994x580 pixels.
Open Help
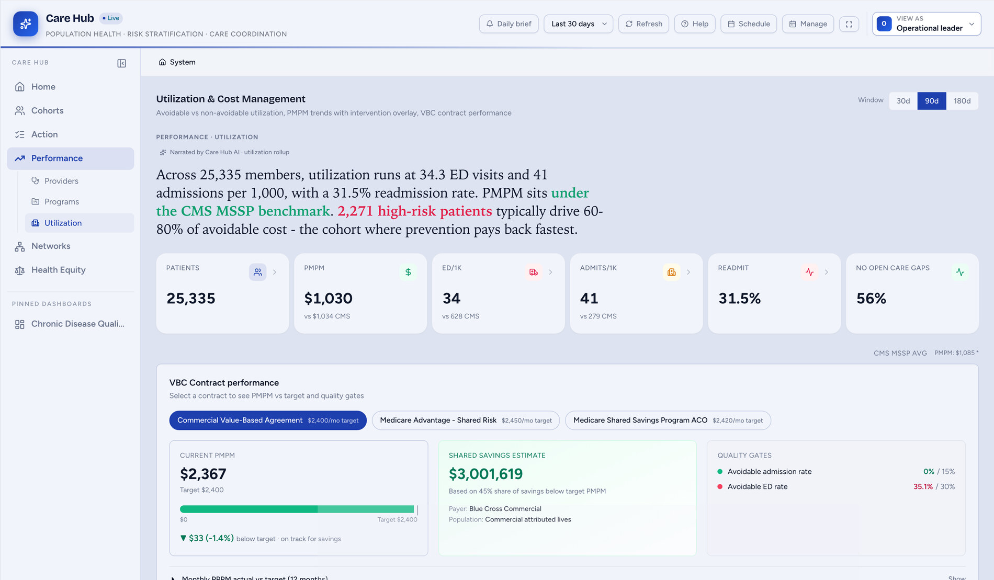pos(695,24)
